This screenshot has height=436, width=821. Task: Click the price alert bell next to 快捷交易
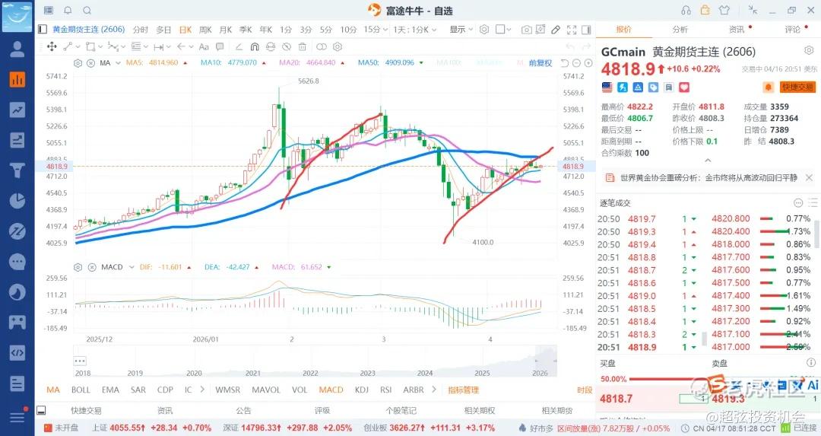tap(768, 87)
